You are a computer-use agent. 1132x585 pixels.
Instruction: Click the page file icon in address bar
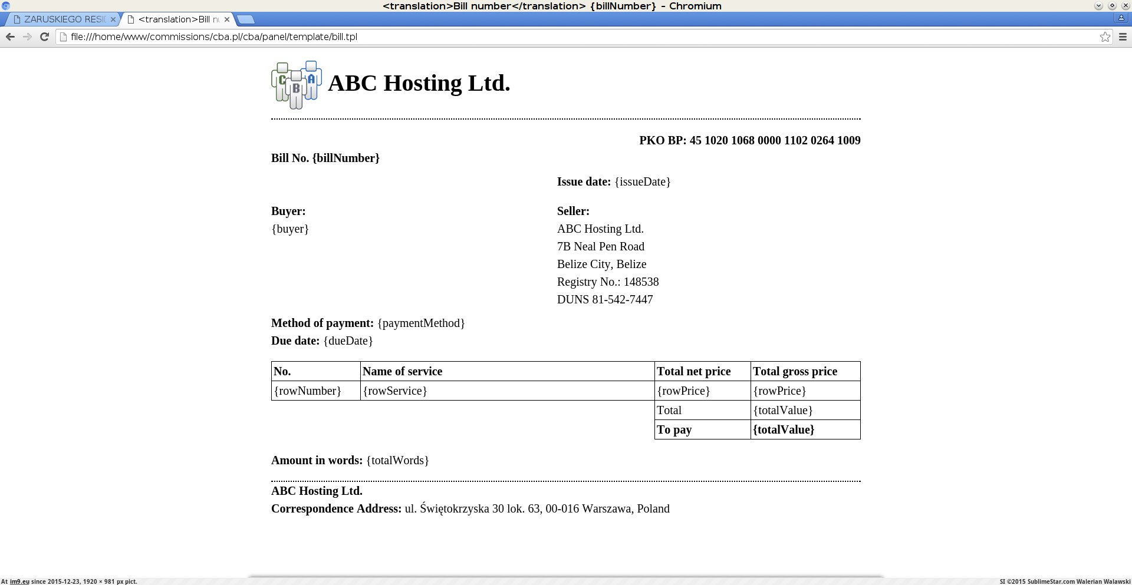pos(63,37)
